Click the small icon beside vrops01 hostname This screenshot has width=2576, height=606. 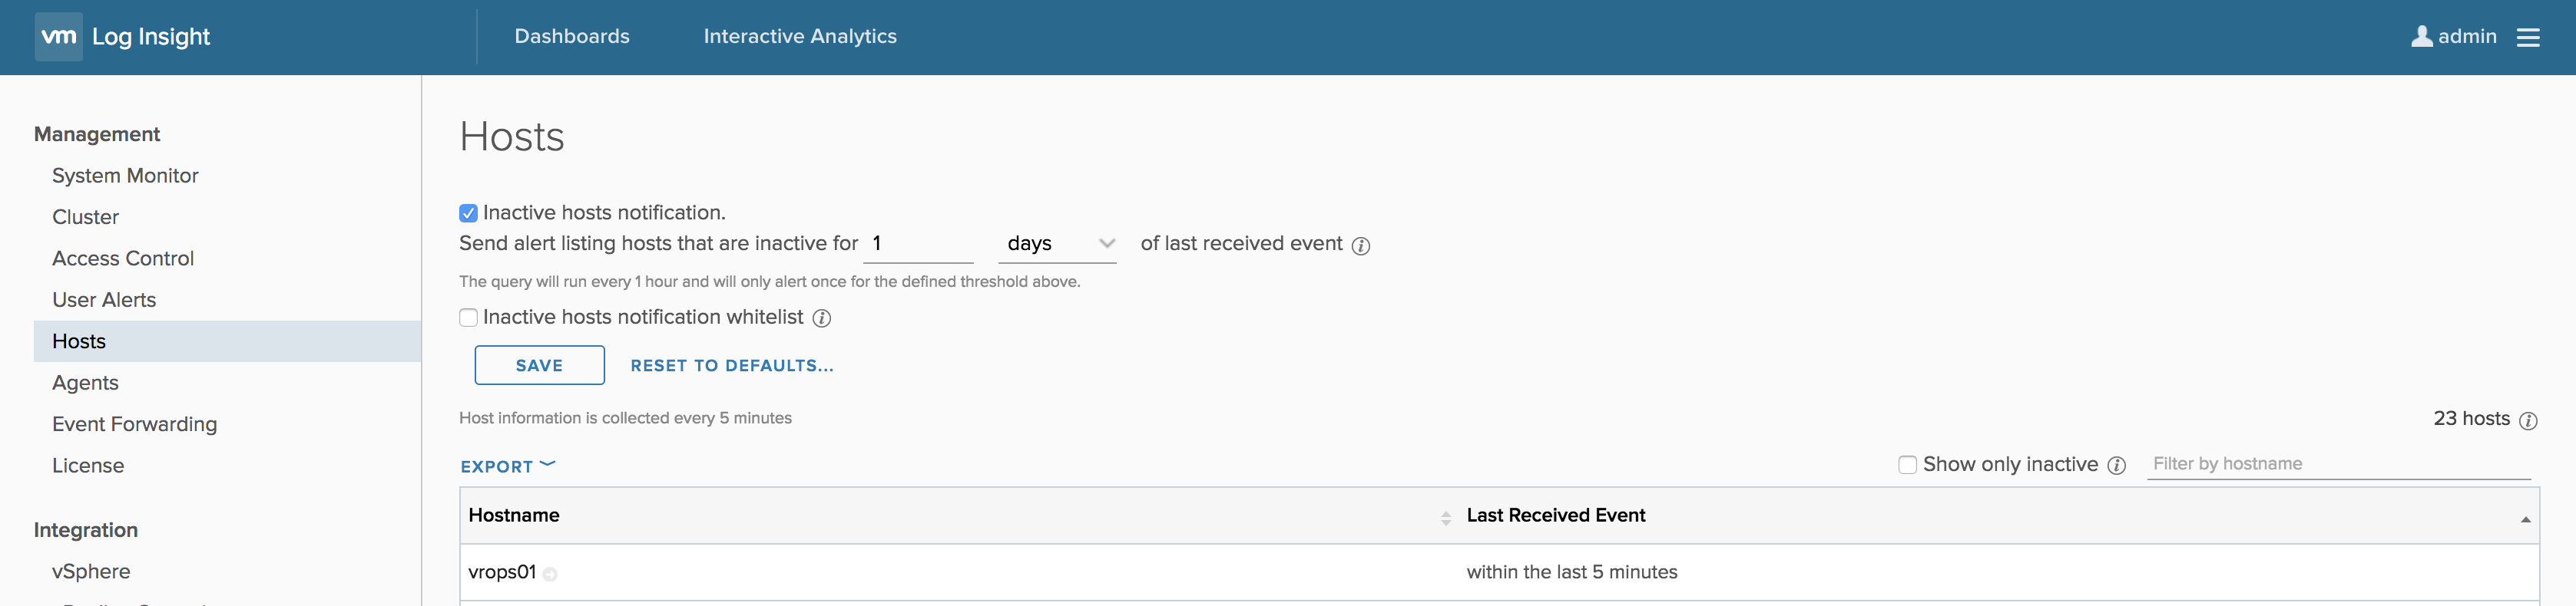pos(550,574)
